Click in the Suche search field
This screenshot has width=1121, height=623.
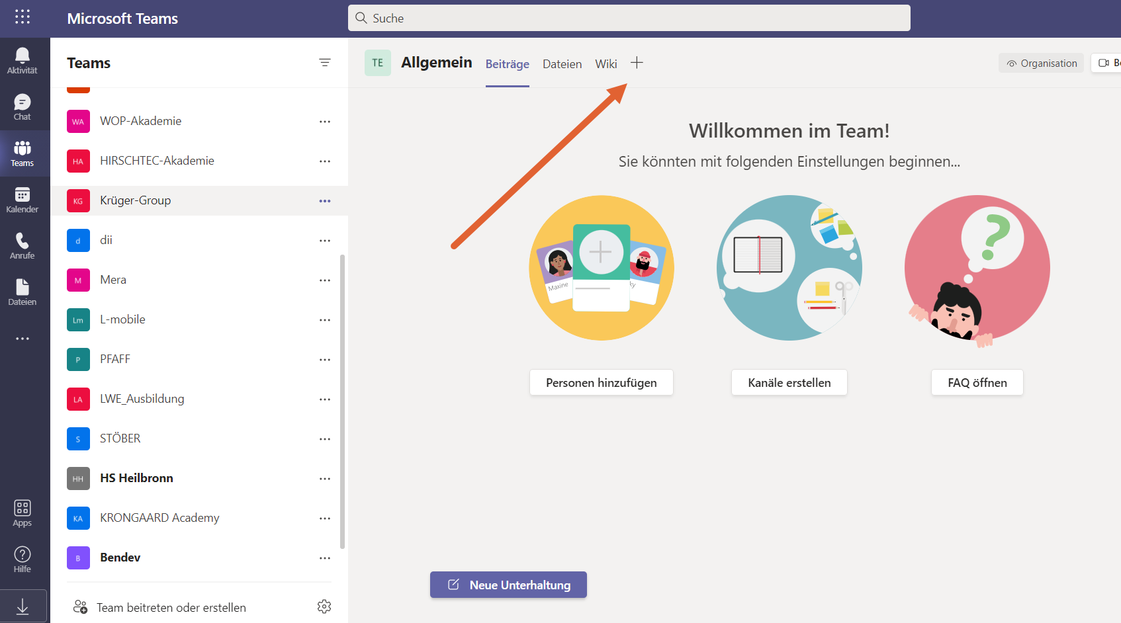click(x=629, y=18)
